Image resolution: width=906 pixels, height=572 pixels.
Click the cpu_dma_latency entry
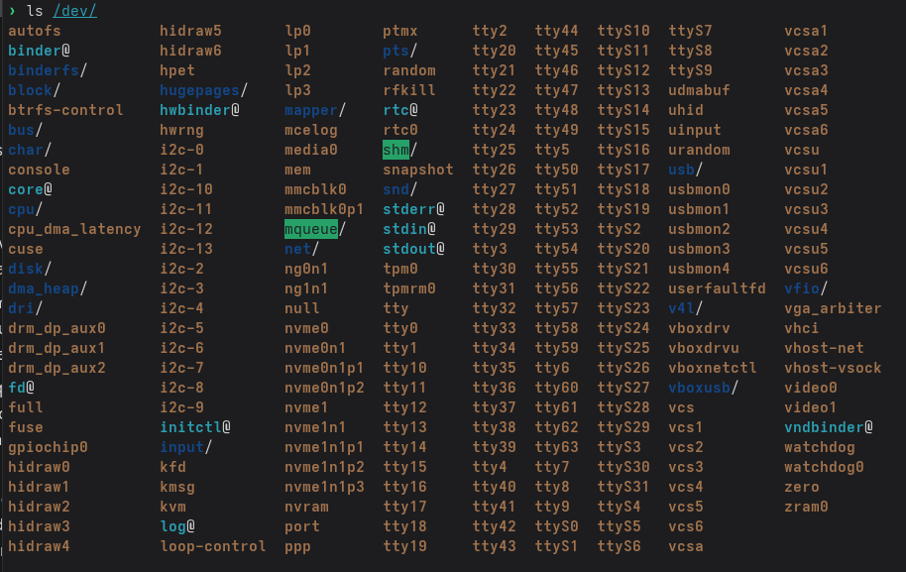74,229
